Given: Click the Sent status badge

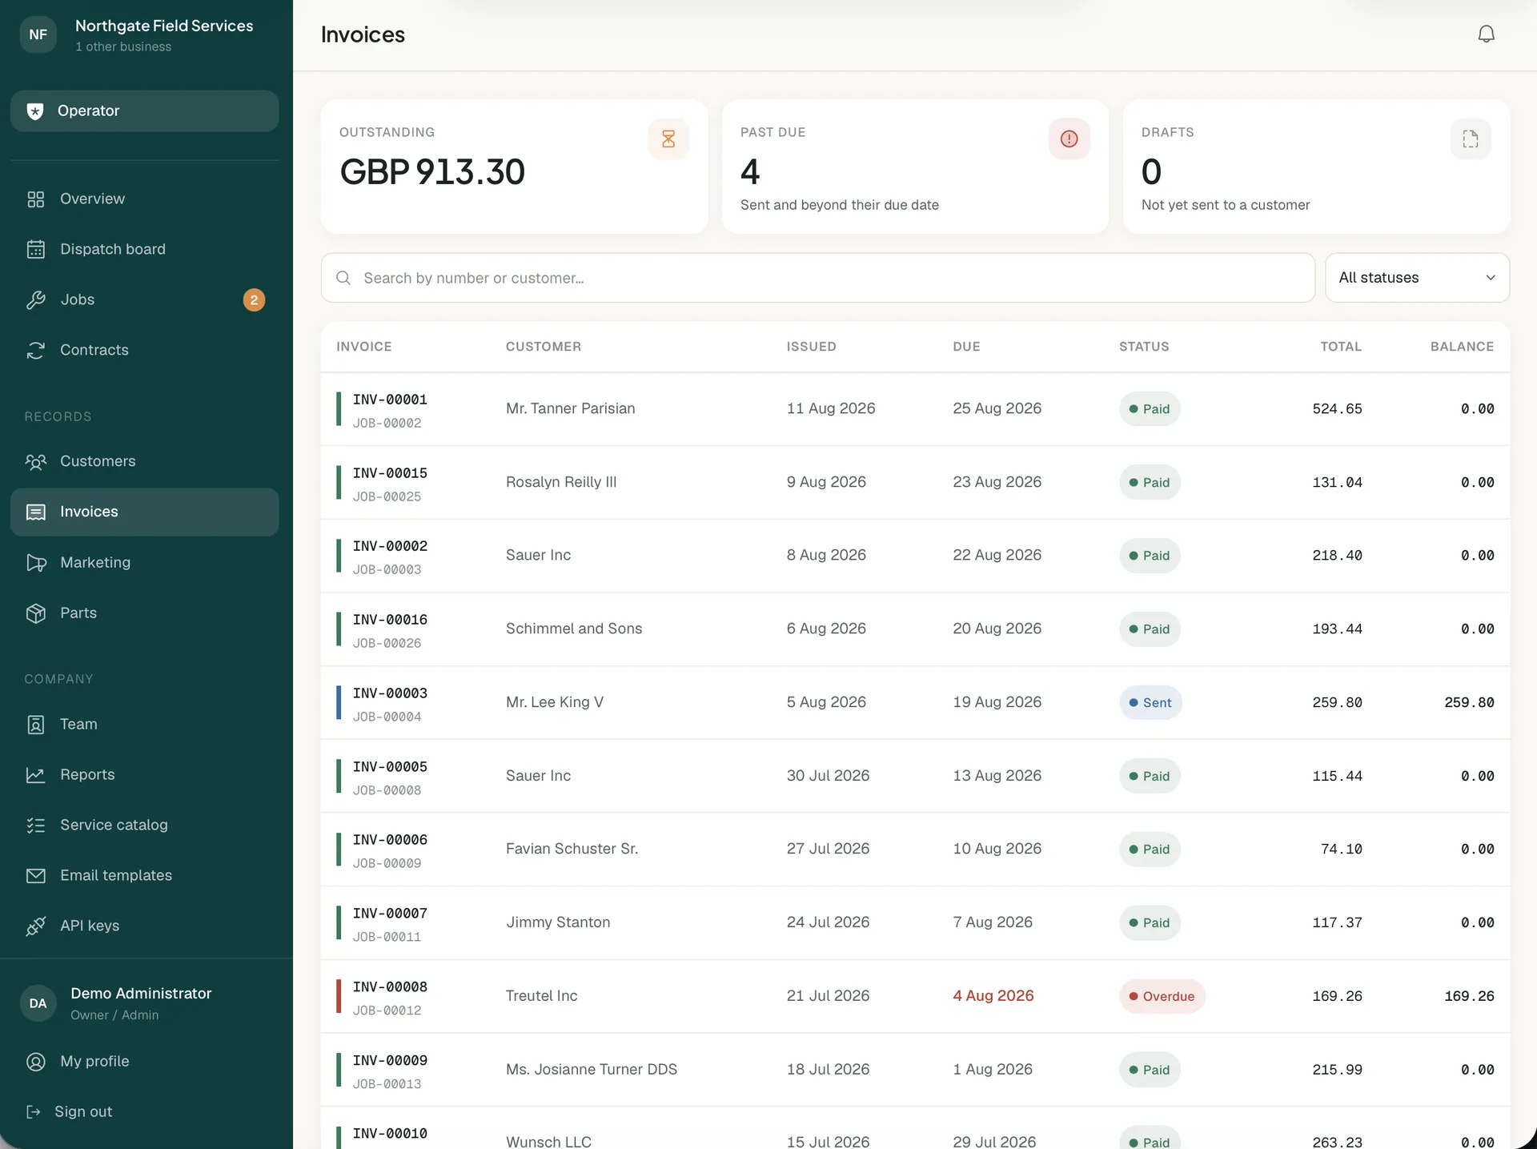Looking at the screenshot, I should (1150, 703).
